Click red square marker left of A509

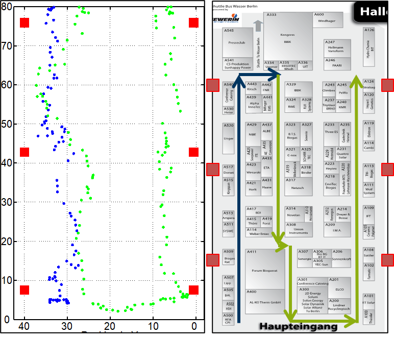[x=212, y=260]
